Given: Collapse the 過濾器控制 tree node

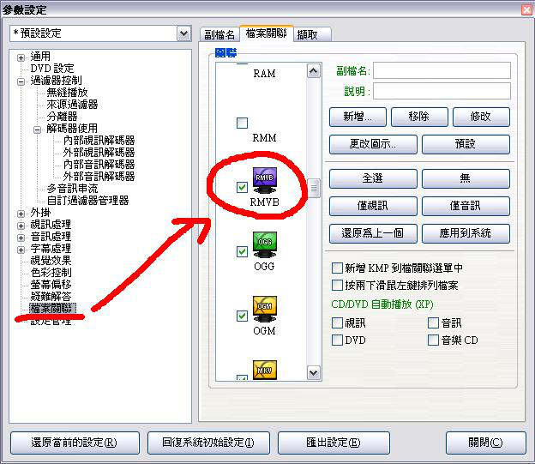Looking at the screenshot, I should pyautogui.click(x=21, y=82).
